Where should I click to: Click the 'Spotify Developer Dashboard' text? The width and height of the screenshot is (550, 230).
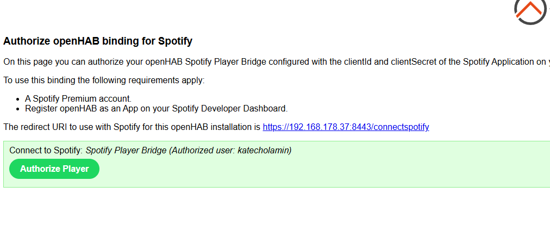click(229, 109)
